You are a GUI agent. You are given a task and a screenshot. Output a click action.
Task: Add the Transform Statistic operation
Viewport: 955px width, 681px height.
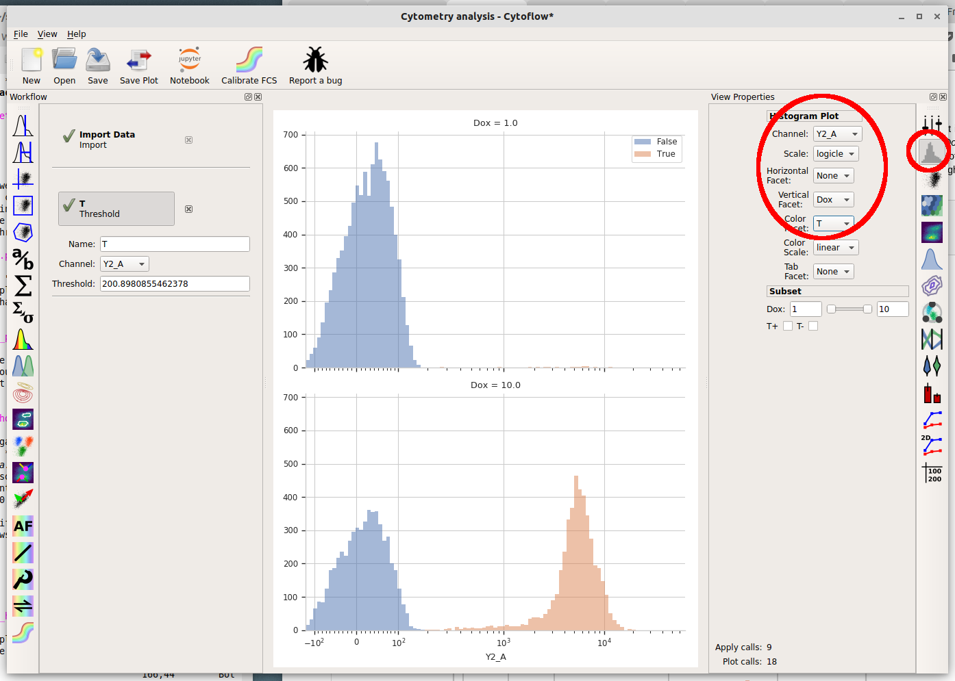coord(23,312)
